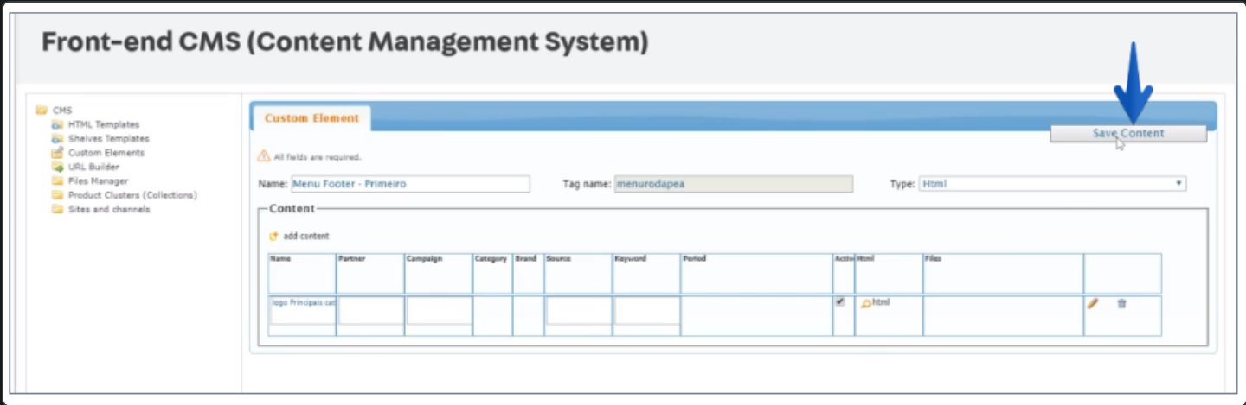Screen dimensions: 1246x405
Task: Click the URL Builder icon in sidebar
Action: (x=57, y=167)
